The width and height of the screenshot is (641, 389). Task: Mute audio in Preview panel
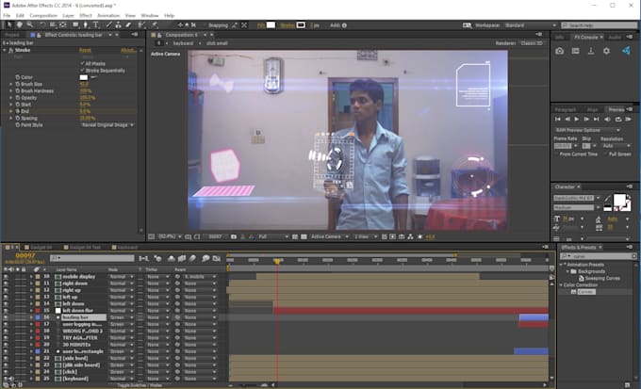tap(607, 119)
